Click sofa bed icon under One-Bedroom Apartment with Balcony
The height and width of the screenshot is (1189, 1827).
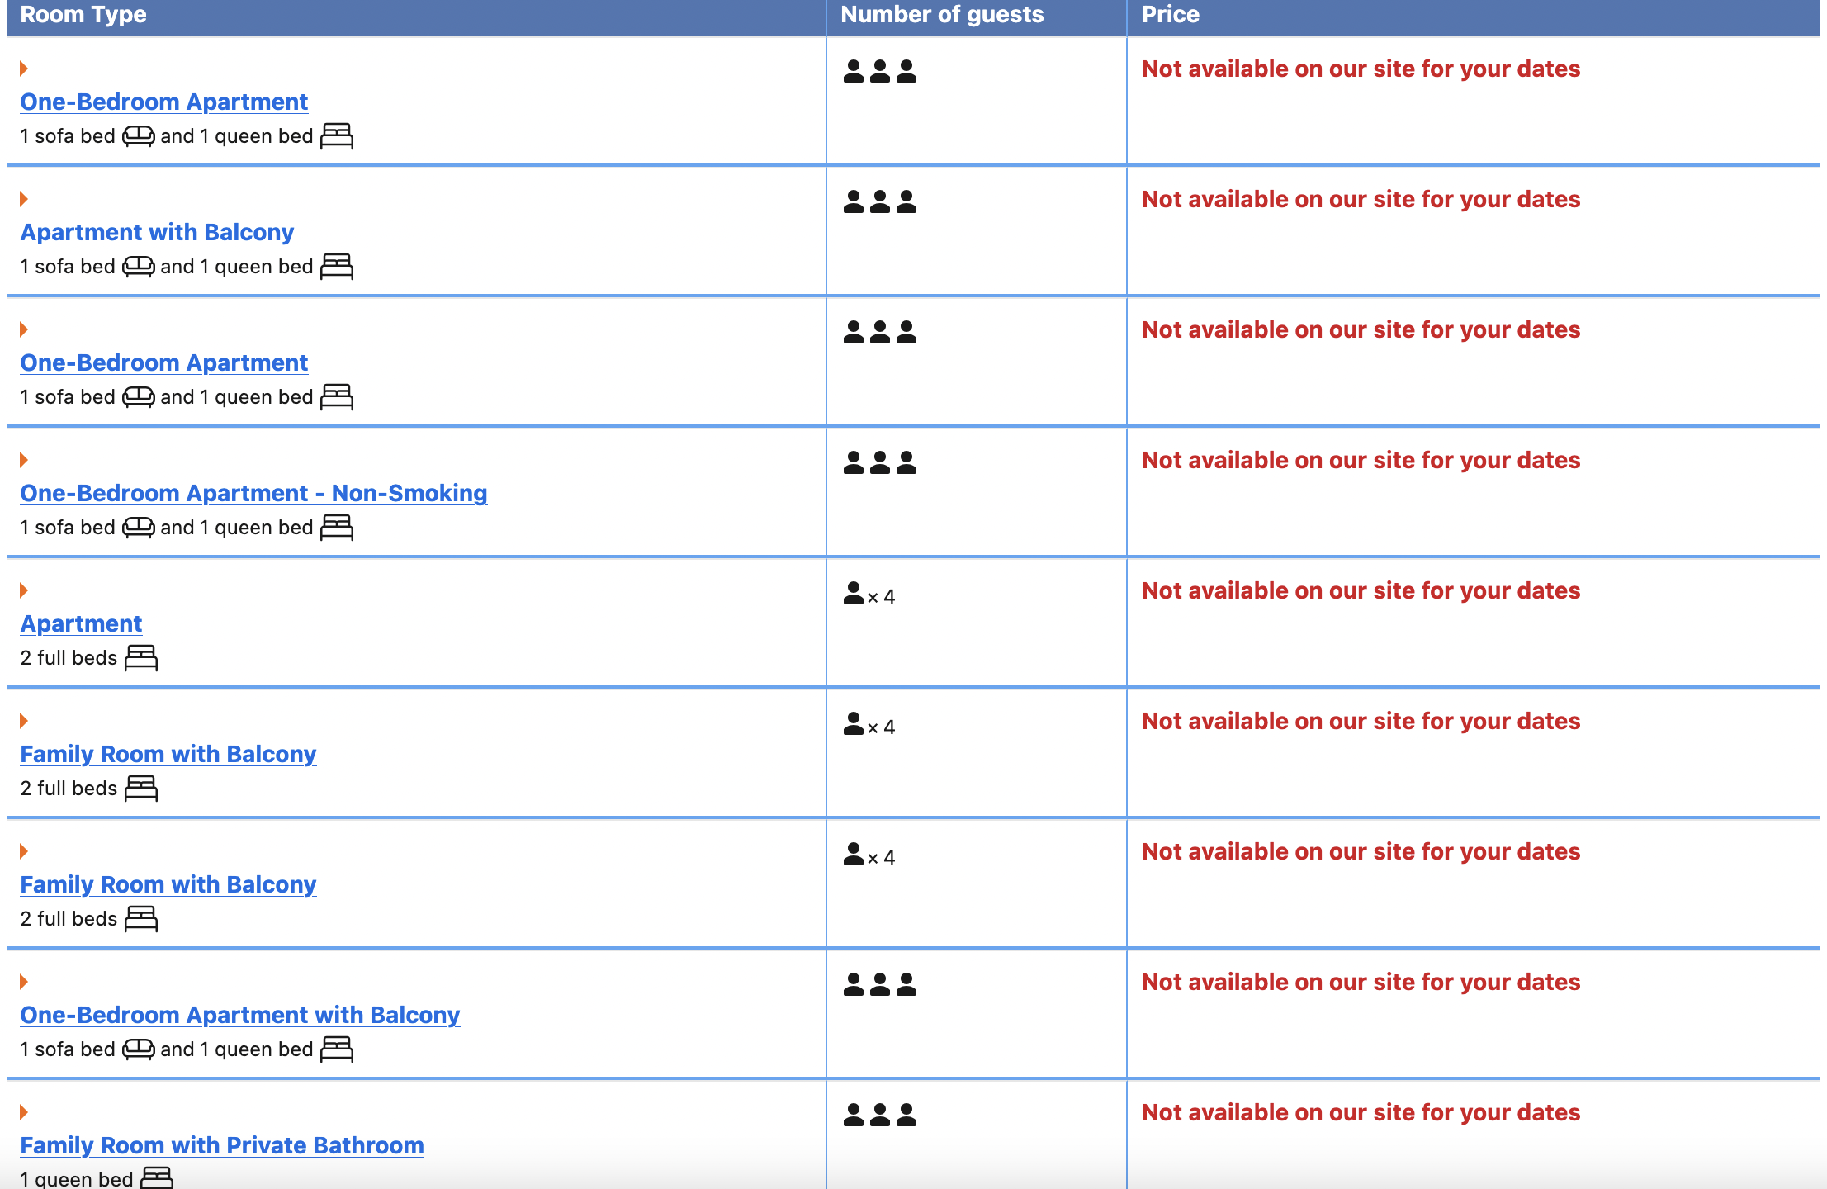tap(139, 1049)
